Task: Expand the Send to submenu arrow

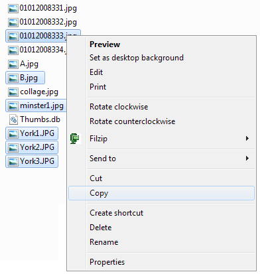Action: click(247, 159)
